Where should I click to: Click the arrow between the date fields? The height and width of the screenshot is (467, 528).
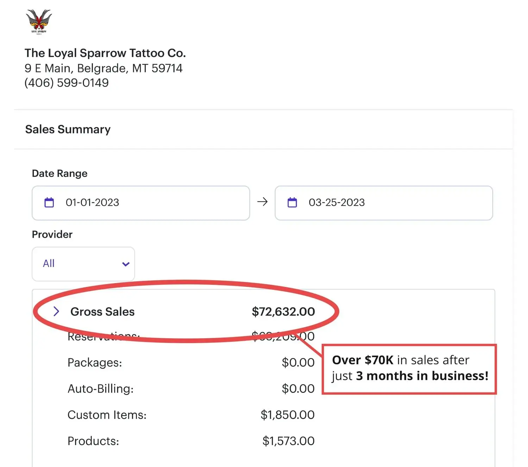coord(262,202)
